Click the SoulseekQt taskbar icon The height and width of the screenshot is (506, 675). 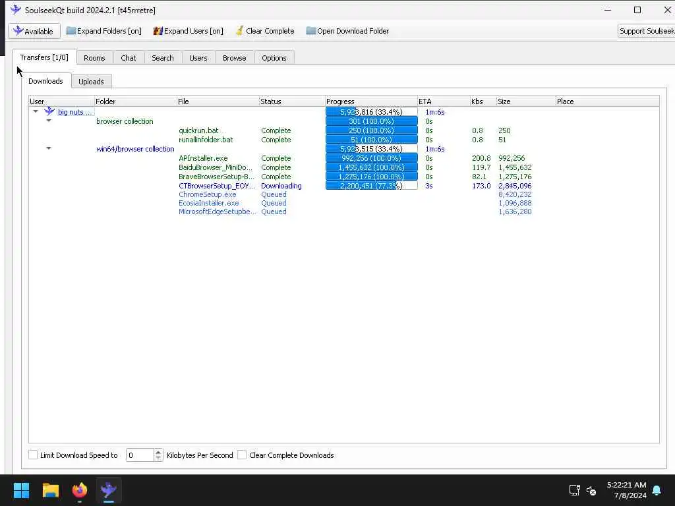click(109, 490)
